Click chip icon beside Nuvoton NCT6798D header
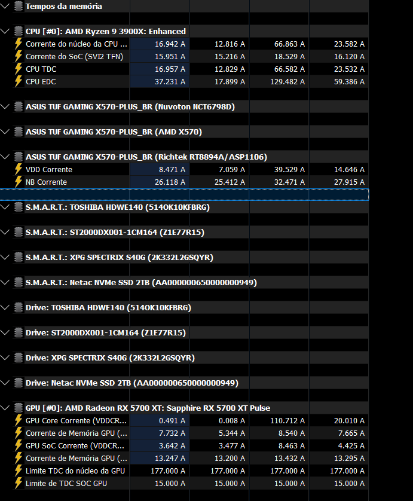Viewport: 413px width, 501px height. 19,107
